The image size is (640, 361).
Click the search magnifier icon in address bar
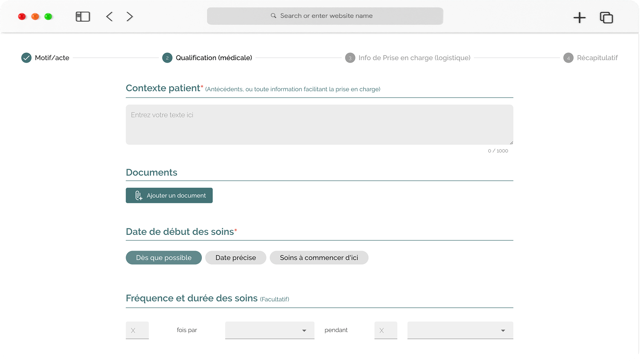(x=273, y=16)
